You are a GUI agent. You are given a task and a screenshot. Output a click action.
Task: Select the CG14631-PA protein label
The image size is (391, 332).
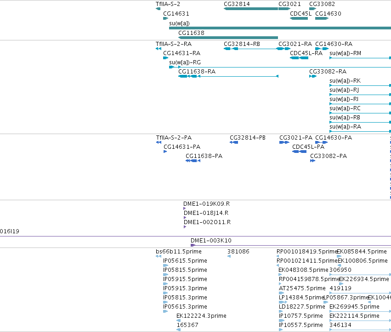tap(182, 147)
